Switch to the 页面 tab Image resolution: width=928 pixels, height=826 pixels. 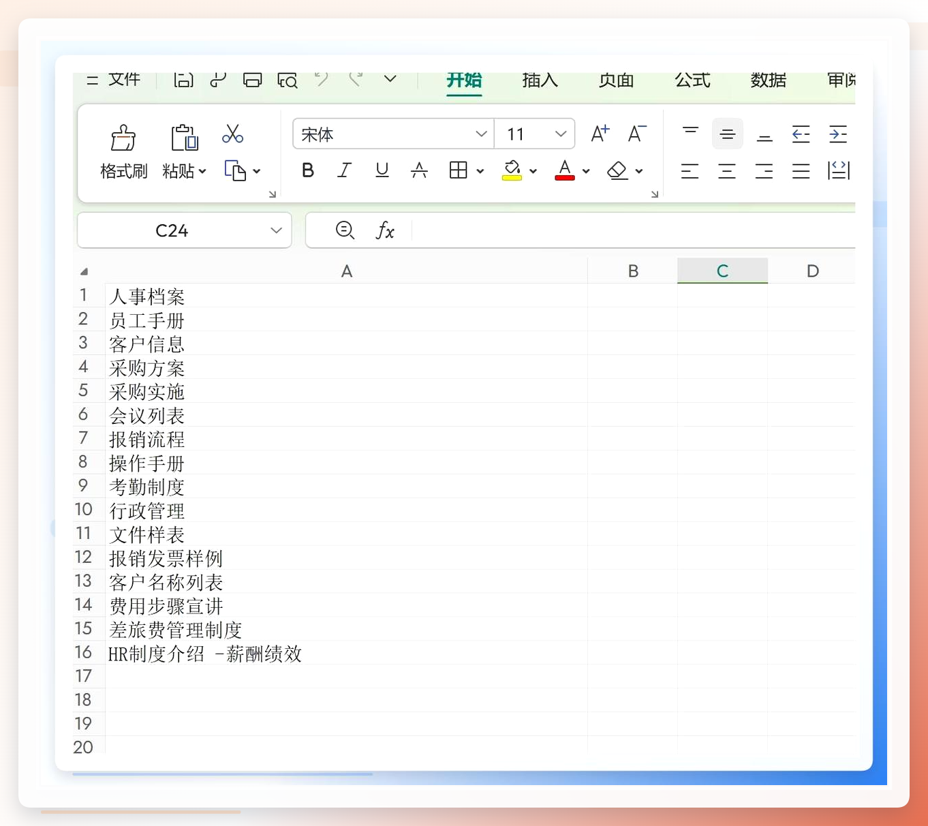pos(617,80)
